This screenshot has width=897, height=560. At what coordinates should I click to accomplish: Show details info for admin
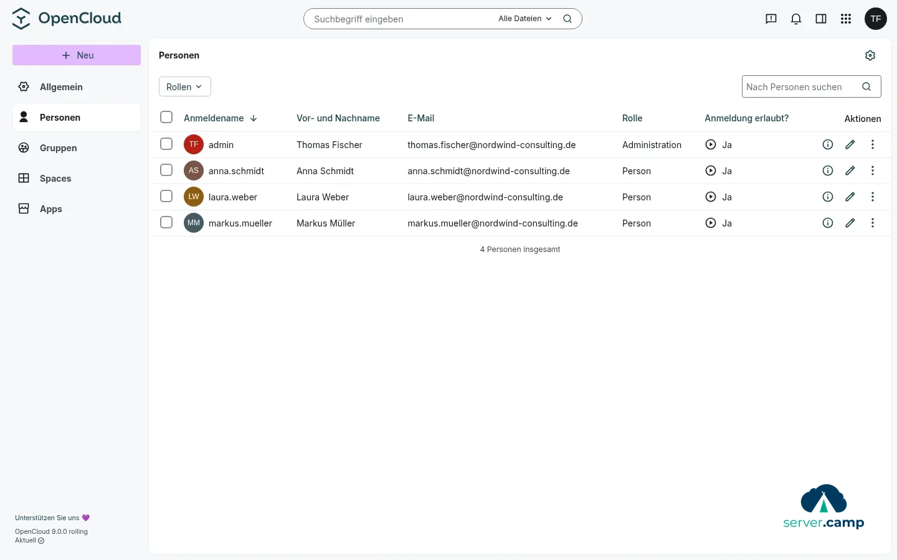pyautogui.click(x=828, y=144)
